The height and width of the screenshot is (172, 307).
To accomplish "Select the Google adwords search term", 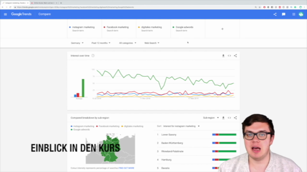I will click(x=188, y=29).
